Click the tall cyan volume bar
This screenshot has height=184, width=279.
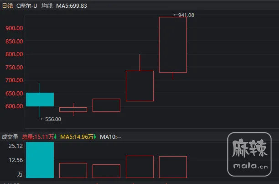click(40, 160)
